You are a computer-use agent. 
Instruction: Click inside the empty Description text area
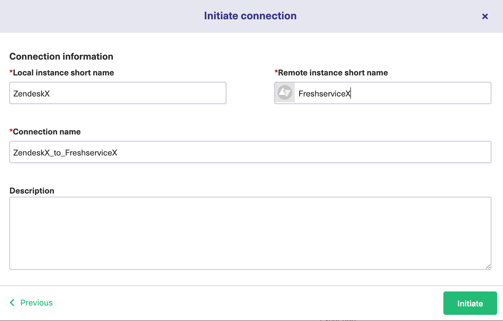click(x=250, y=233)
